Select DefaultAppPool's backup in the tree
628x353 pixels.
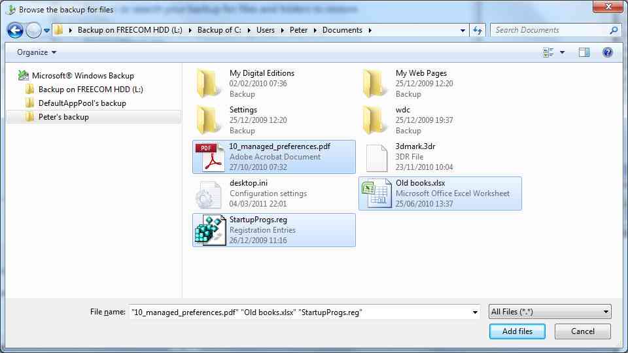point(82,103)
